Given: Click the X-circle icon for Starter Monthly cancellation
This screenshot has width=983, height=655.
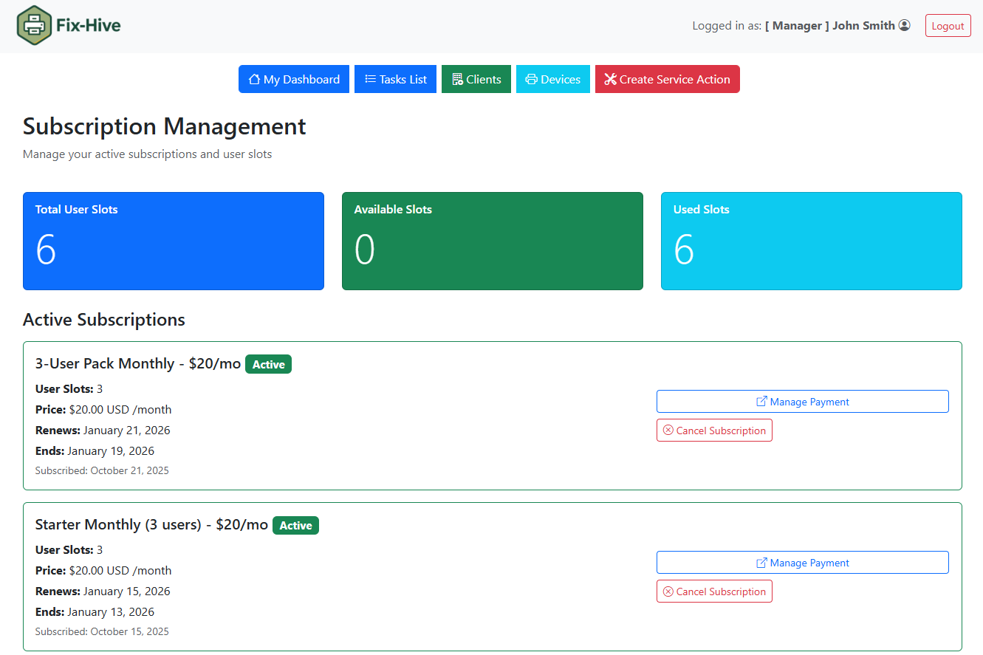Looking at the screenshot, I should (668, 591).
